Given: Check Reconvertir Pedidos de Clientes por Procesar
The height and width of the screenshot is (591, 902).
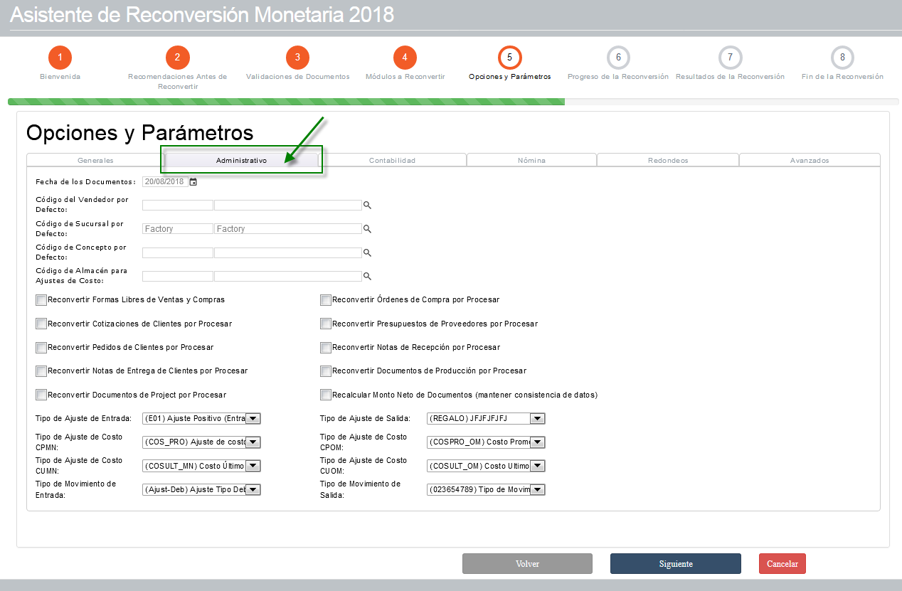Looking at the screenshot, I should [41, 347].
